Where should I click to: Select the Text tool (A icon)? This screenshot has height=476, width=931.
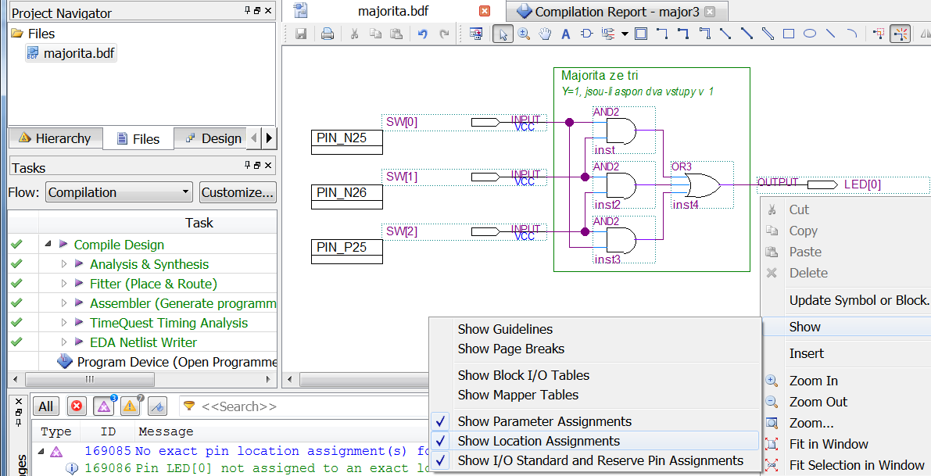(566, 34)
